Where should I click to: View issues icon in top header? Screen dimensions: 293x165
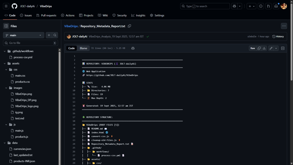click(x=261, y=6)
